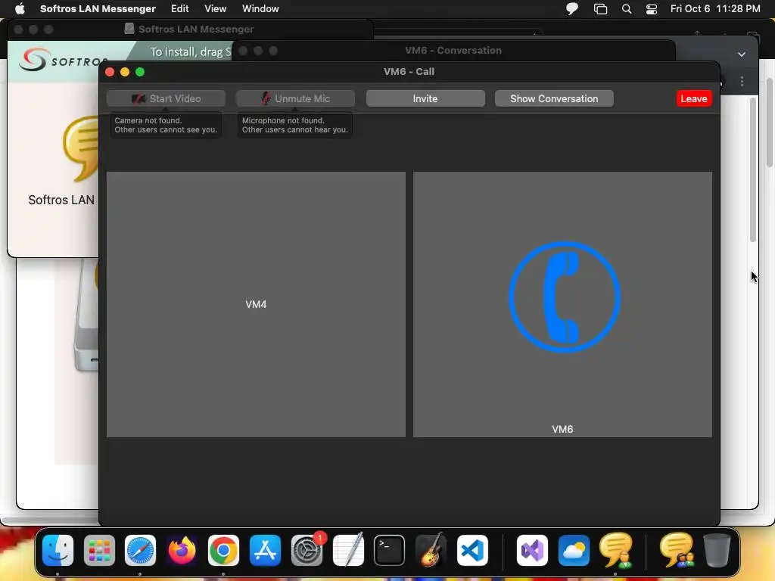Open Visual Studio Code from the Dock
Screen dimensions: 775x581
tap(472, 550)
